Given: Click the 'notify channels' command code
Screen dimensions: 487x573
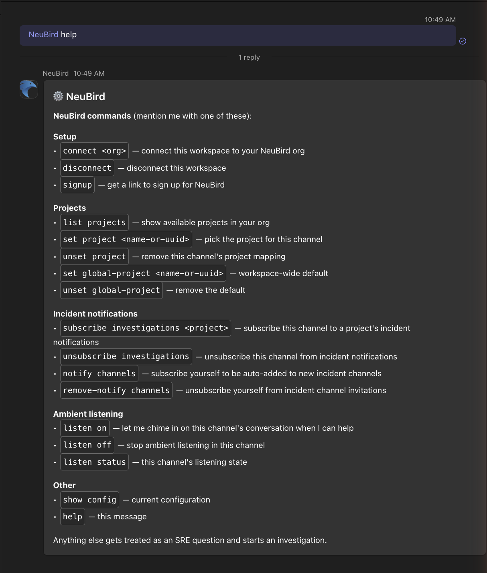Looking at the screenshot, I should (99, 373).
